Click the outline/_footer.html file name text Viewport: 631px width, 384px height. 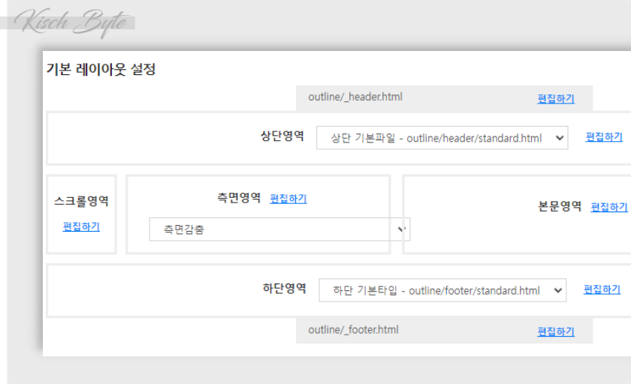pyautogui.click(x=353, y=330)
